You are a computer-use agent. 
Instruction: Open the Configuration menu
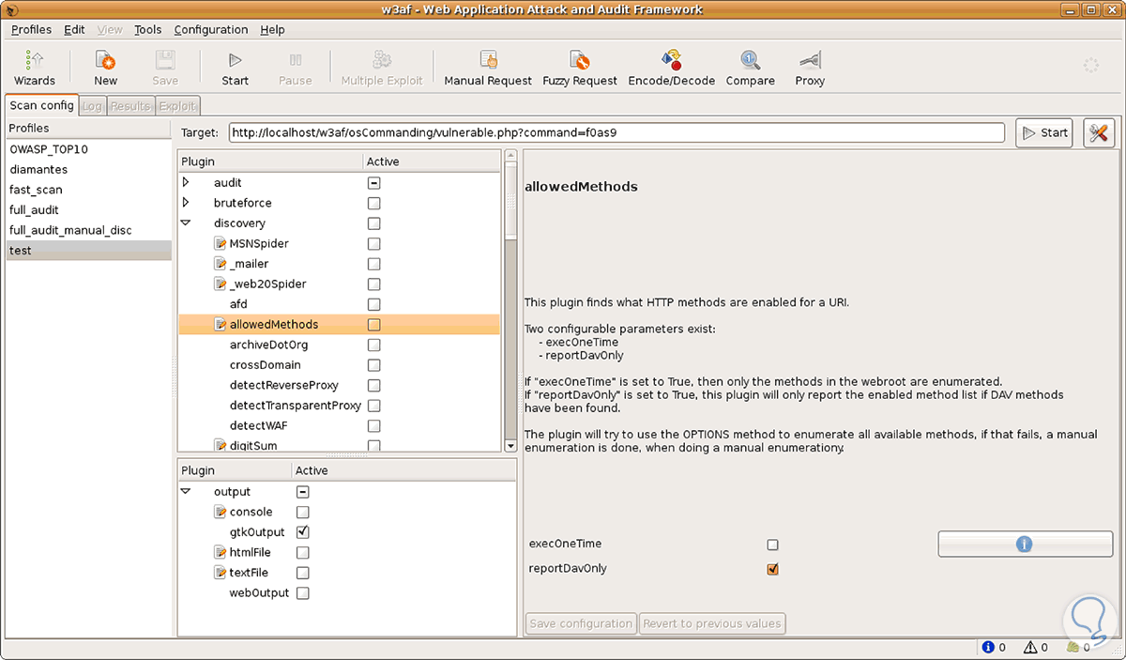pos(213,30)
